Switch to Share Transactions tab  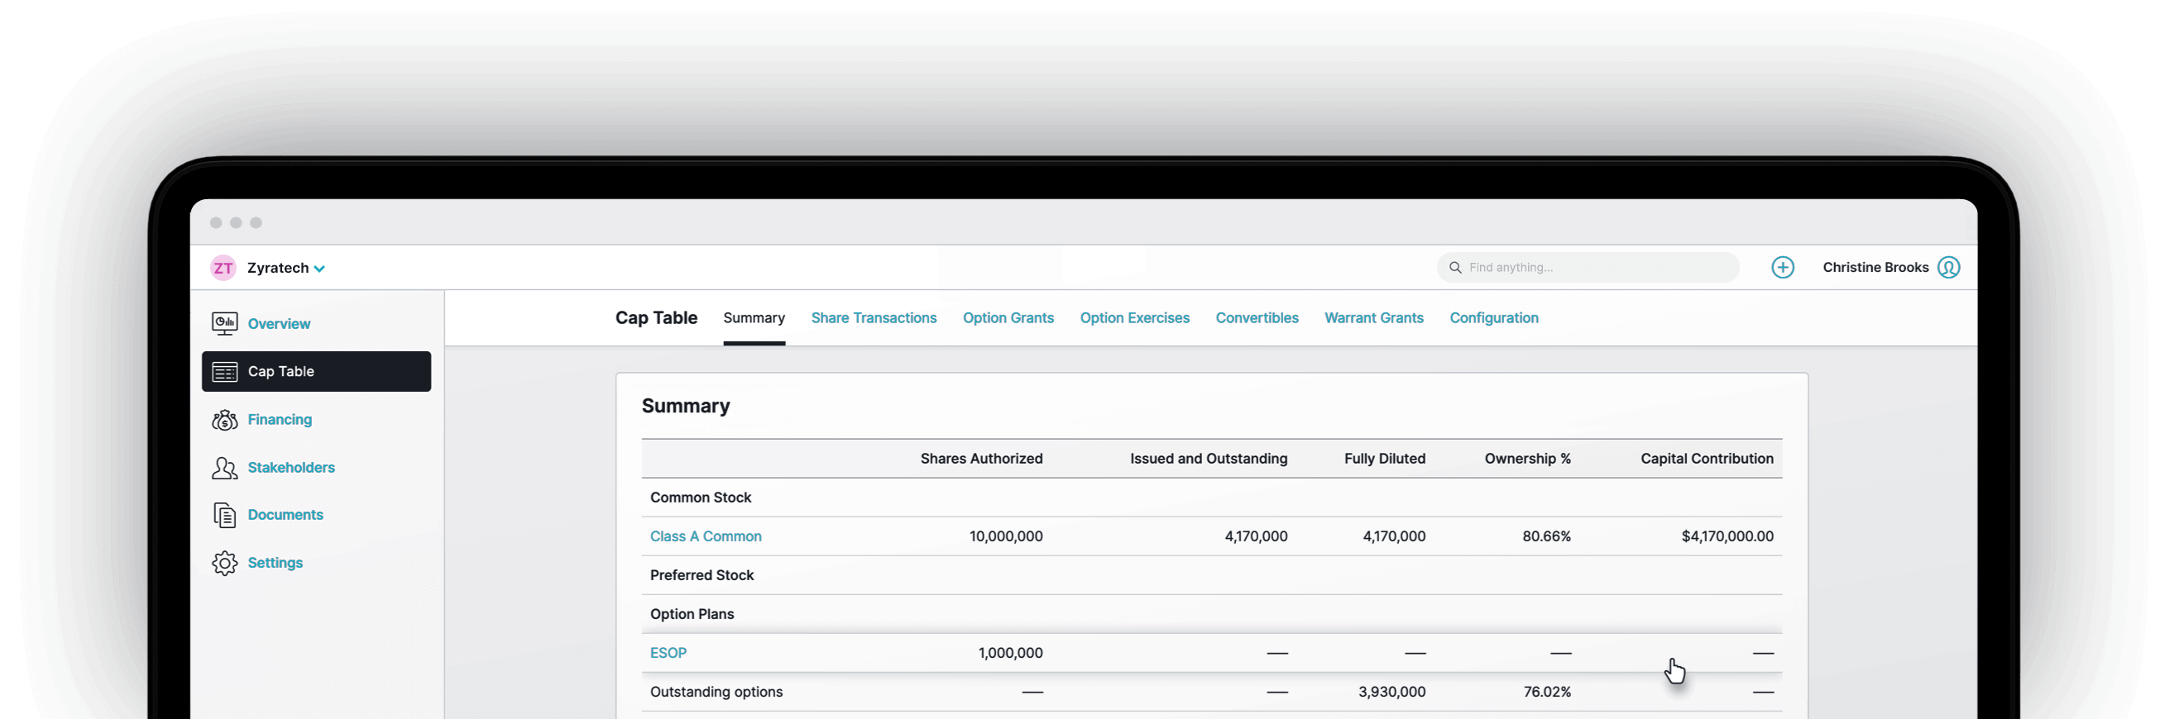[x=874, y=318]
